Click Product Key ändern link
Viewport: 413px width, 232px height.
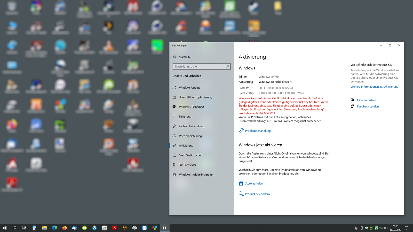(257, 194)
